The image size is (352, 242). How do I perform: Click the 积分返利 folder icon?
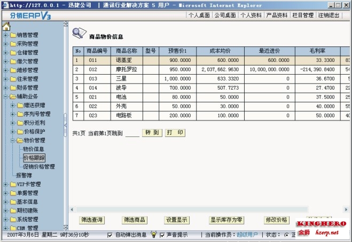point(20,123)
